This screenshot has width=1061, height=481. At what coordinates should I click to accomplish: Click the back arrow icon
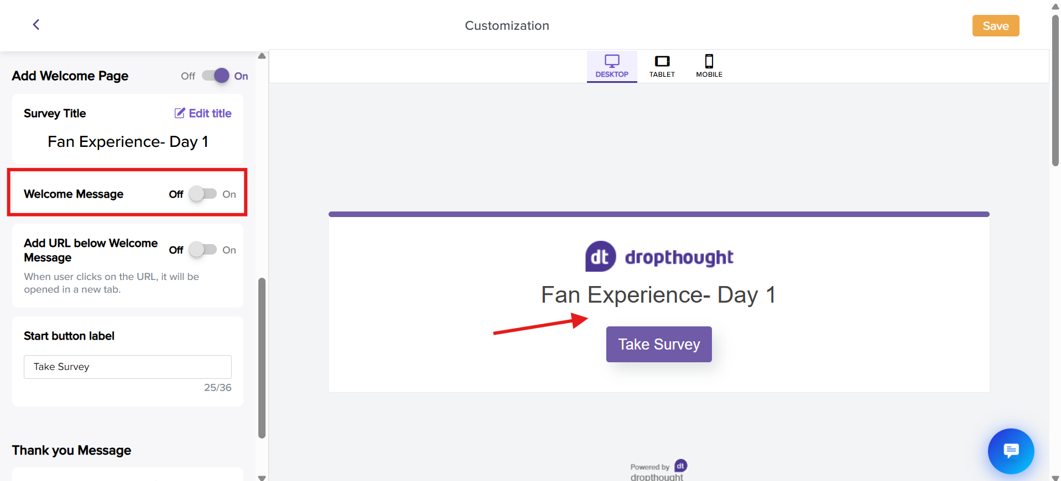coord(36,25)
